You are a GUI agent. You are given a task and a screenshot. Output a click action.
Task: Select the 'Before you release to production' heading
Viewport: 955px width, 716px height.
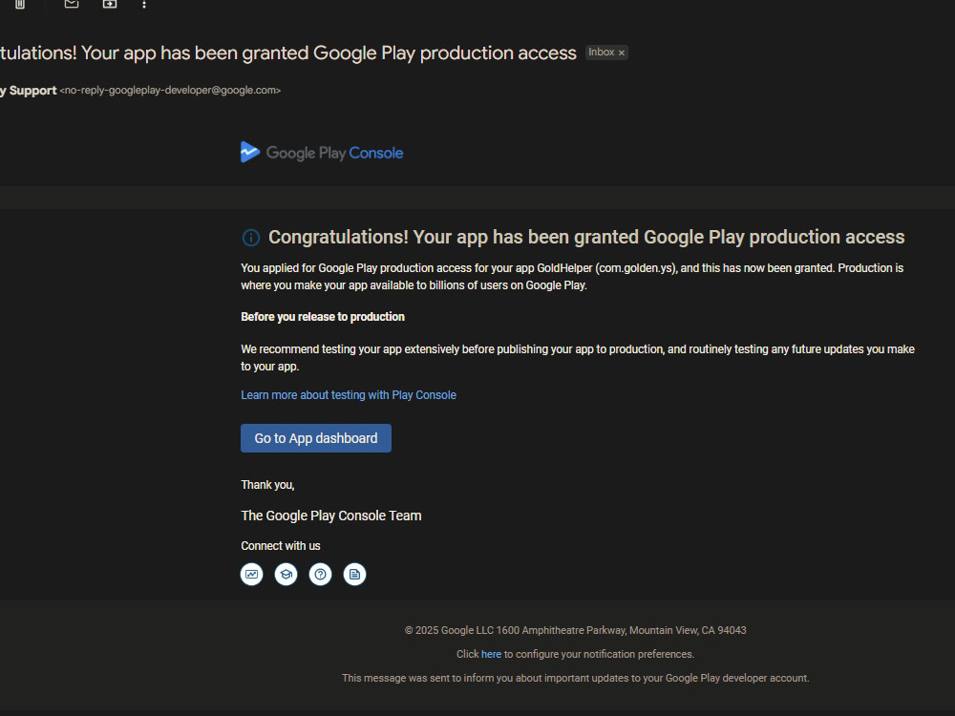pyautogui.click(x=323, y=317)
